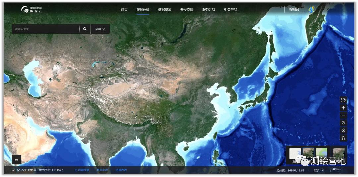Viewport: 358px width, 177px height.
Task: Open the user avatar globe icon
Action: [x=311, y=9]
